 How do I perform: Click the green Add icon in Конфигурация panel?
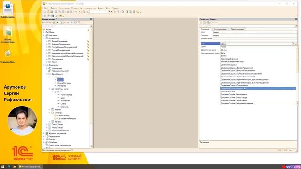point(54,23)
